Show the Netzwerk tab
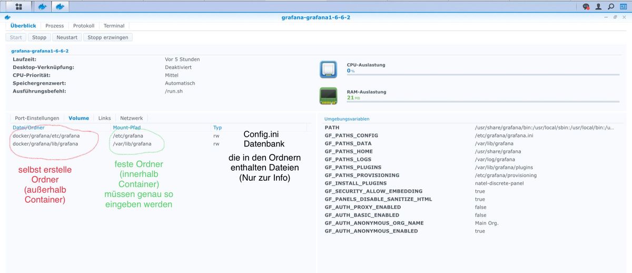The width and height of the screenshot is (632, 273). tap(131, 118)
